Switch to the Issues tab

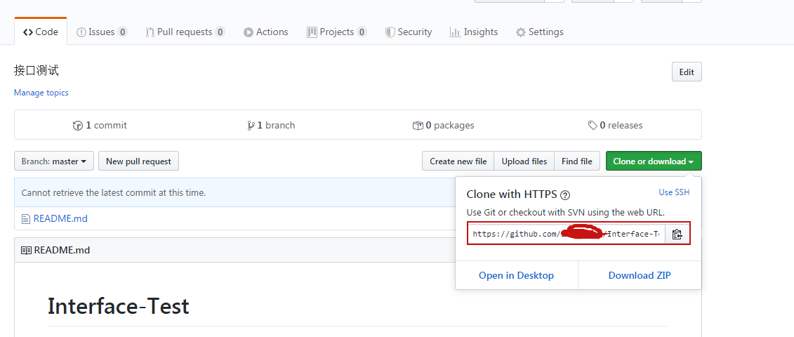click(102, 32)
